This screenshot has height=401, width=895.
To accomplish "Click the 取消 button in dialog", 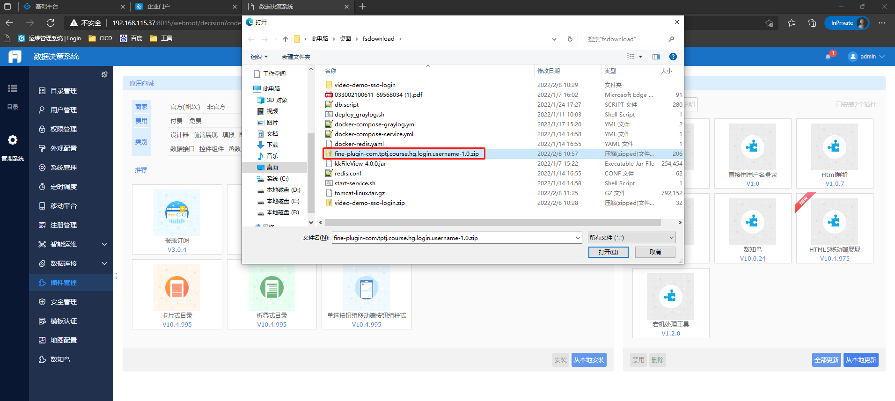I will tap(655, 252).
